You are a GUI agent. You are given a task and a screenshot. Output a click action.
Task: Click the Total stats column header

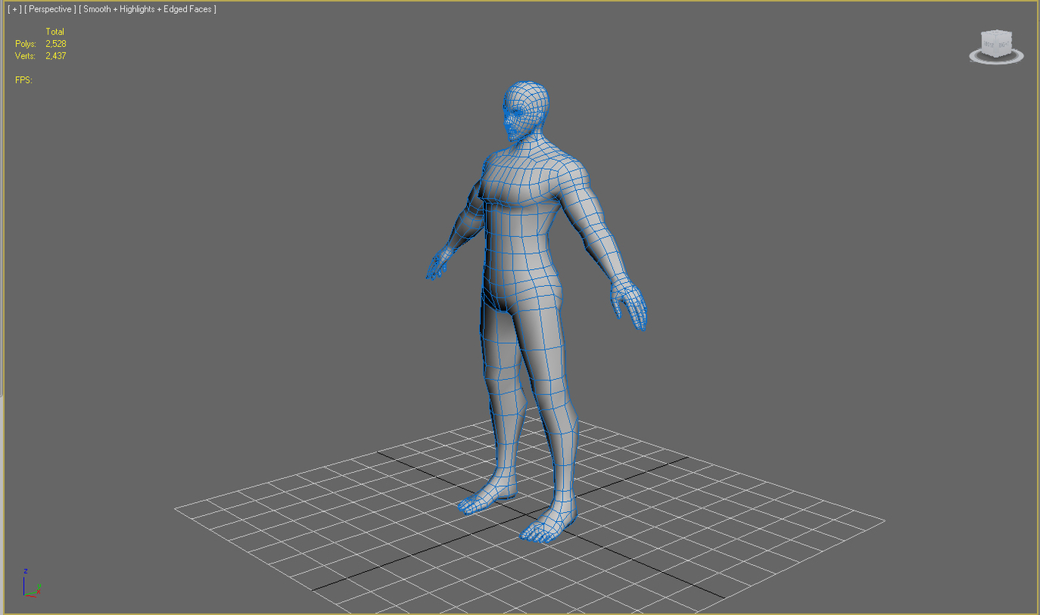55,32
